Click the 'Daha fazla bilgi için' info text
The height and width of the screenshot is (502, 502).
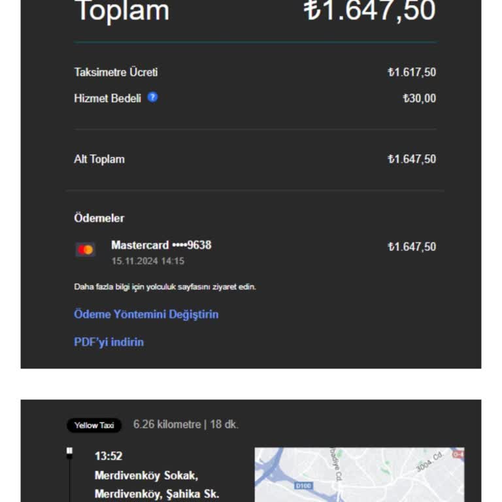[165, 287]
